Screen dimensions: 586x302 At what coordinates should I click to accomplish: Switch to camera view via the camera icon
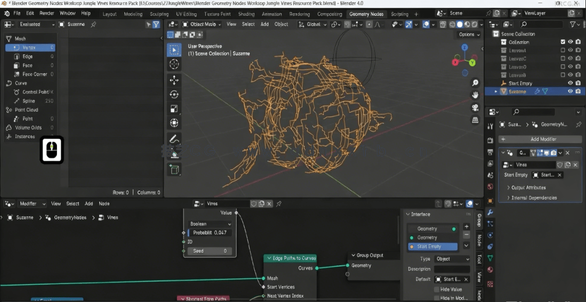click(475, 107)
